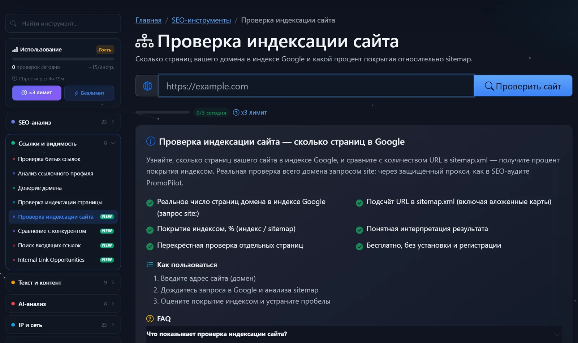Focus the Найти инструмент search field

[63, 23]
